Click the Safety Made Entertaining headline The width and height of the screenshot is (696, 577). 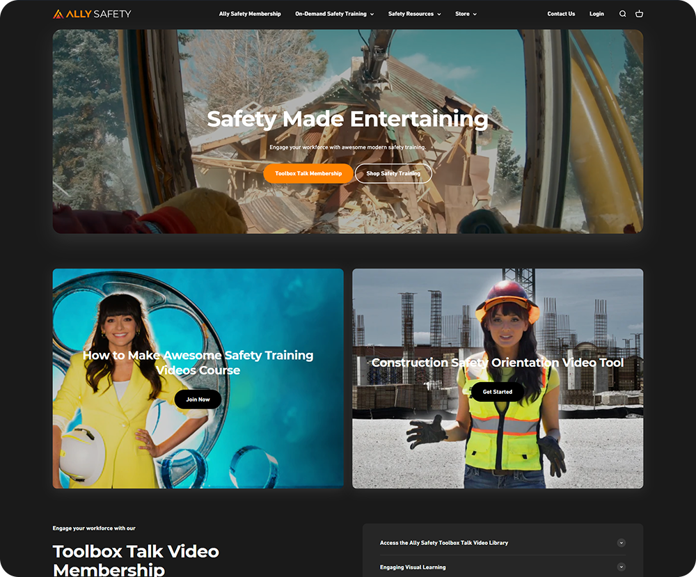pyautogui.click(x=347, y=119)
